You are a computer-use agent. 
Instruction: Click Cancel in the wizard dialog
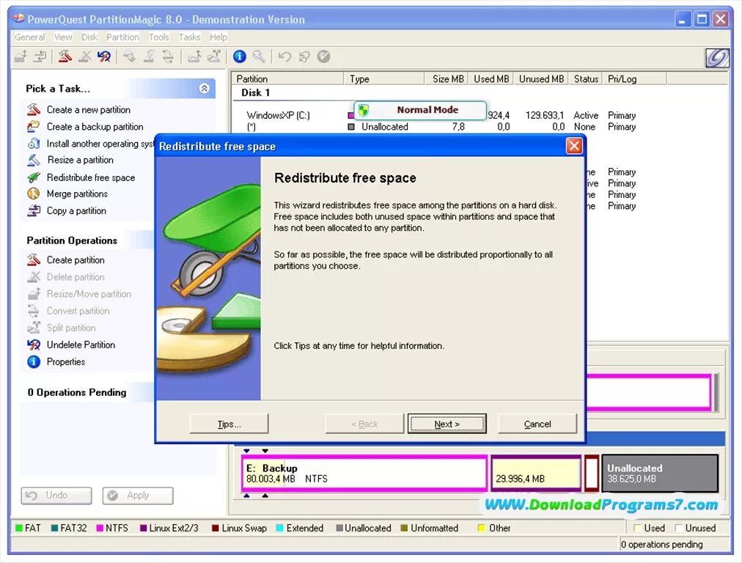537,424
